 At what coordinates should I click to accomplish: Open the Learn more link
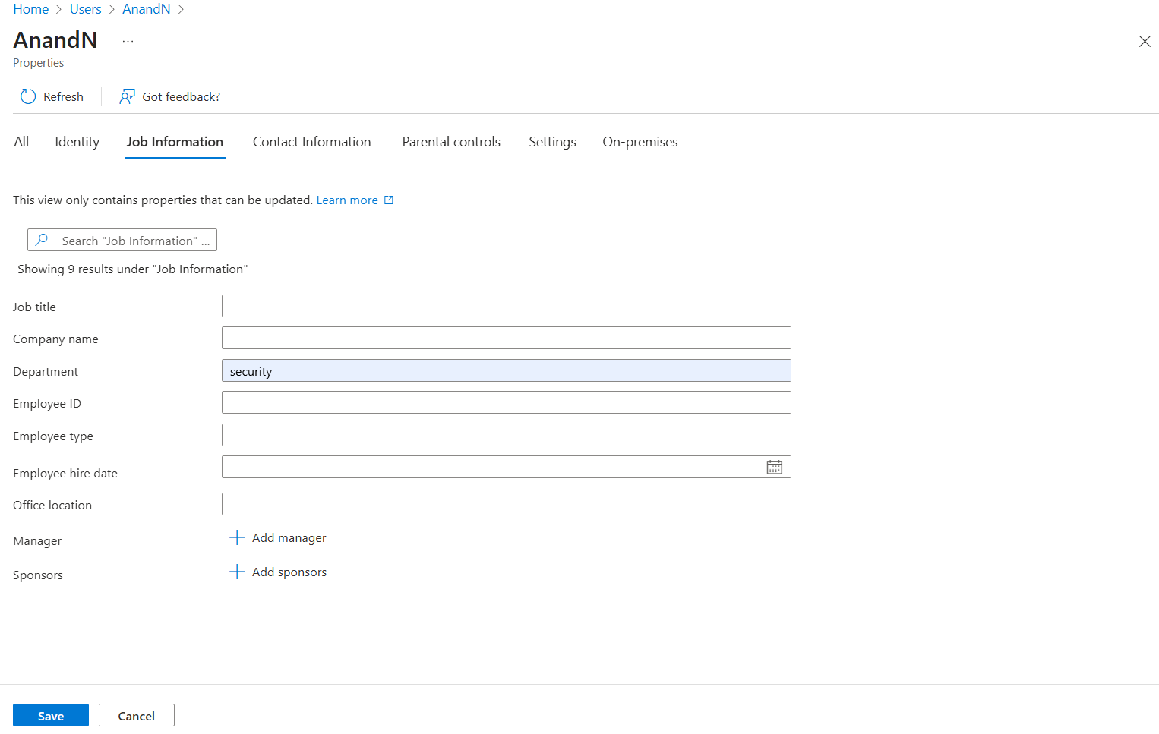pos(346,199)
